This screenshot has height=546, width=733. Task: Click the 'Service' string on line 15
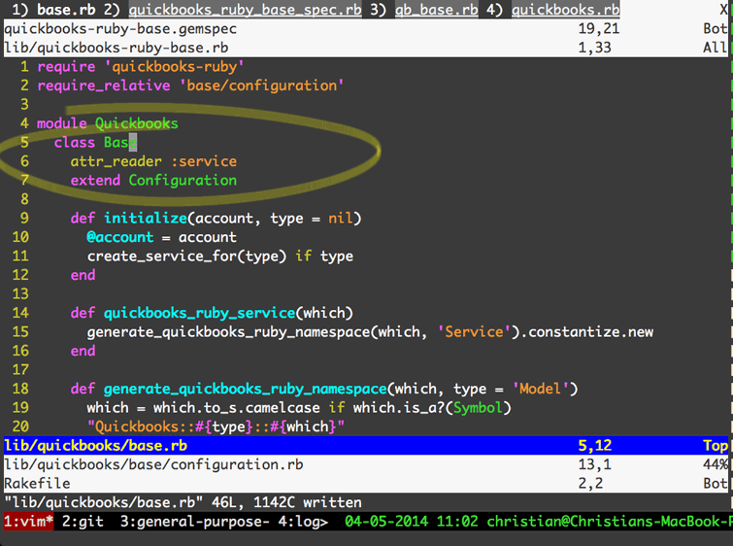474,331
